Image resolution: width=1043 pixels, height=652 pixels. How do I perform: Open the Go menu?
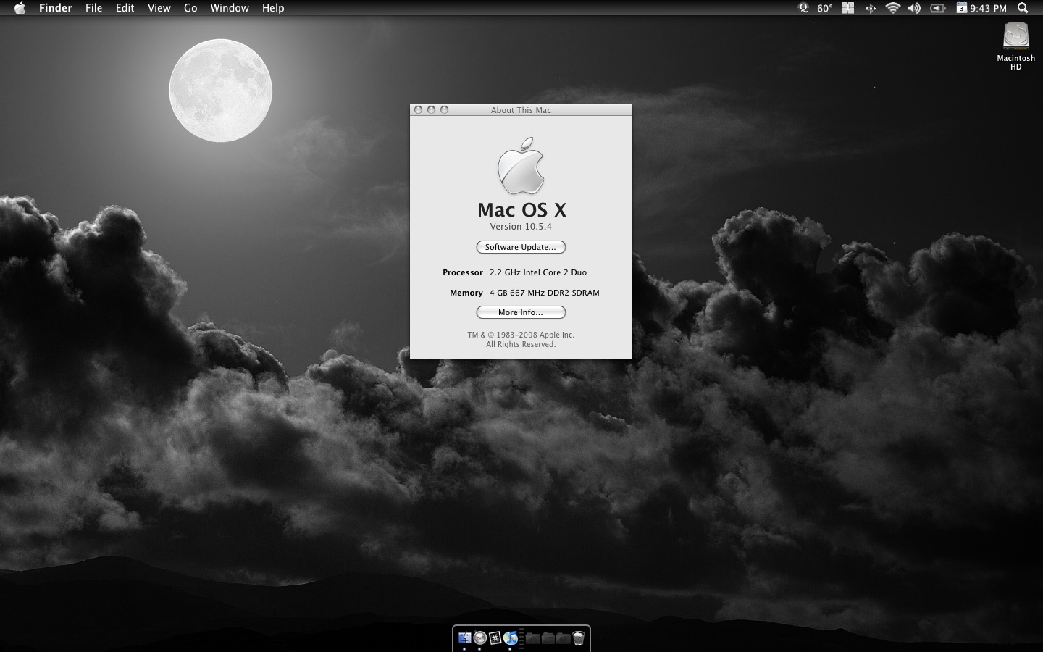190,8
